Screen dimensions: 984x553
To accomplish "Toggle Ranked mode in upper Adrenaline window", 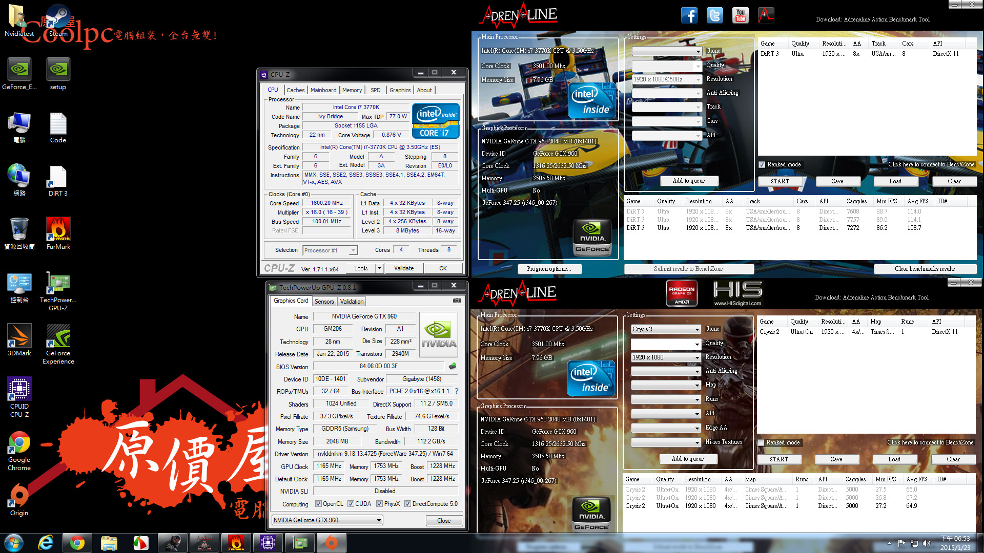I will click(762, 164).
